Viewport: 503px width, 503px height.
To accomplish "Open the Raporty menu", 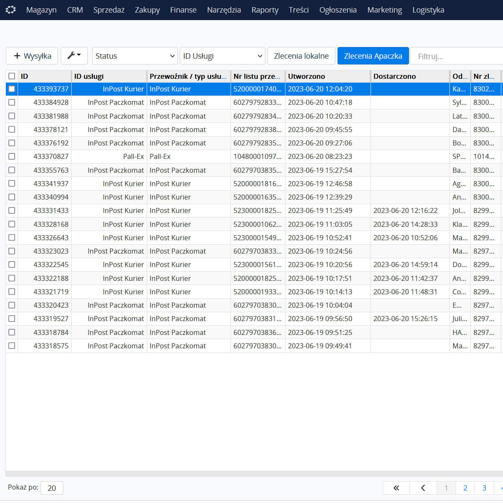I will tap(265, 10).
